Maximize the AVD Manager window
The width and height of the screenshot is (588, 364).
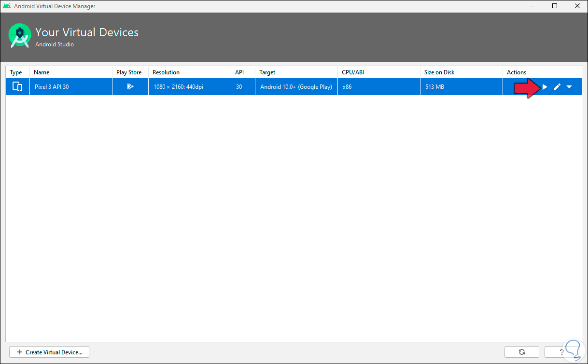555,6
